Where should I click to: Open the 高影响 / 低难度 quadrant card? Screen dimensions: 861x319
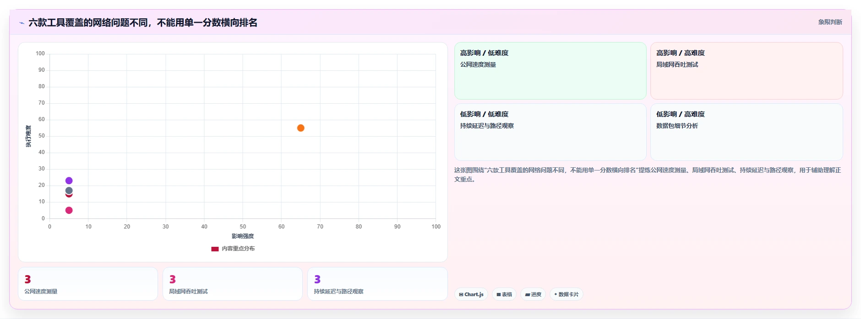coord(550,71)
